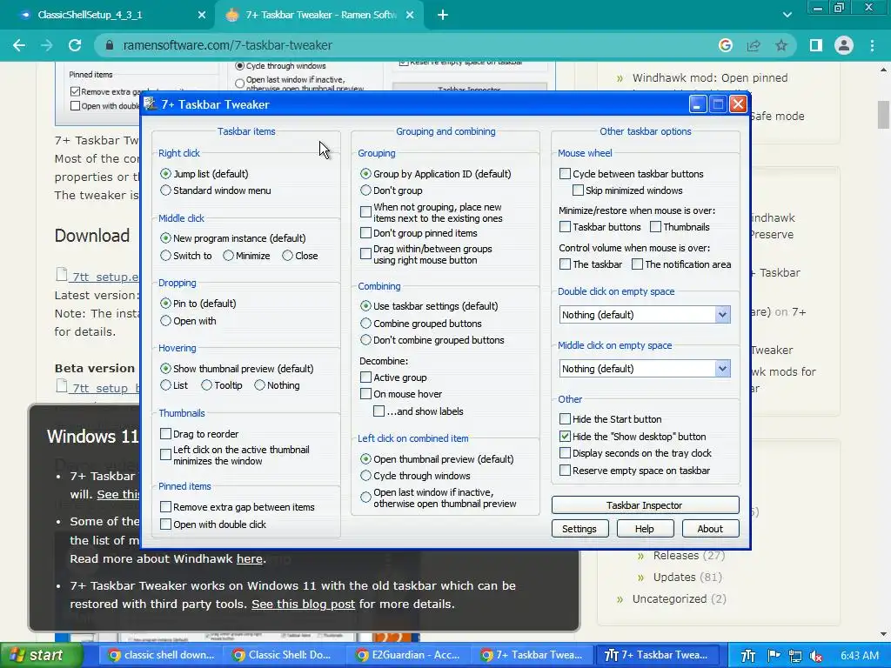Switch to ClassicShellSetup_4_3_1 browser tab
The image size is (891, 668).
pyautogui.click(x=108, y=16)
